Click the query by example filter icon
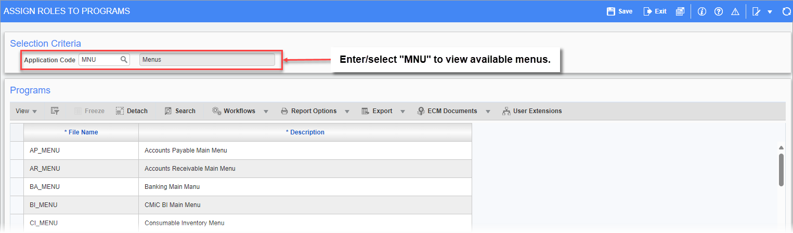The height and width of the screenshot is (233, 793). 55,111
